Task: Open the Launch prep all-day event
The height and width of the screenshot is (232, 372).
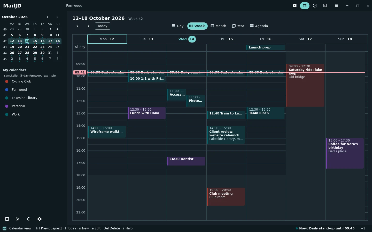Action: (266, 47)
